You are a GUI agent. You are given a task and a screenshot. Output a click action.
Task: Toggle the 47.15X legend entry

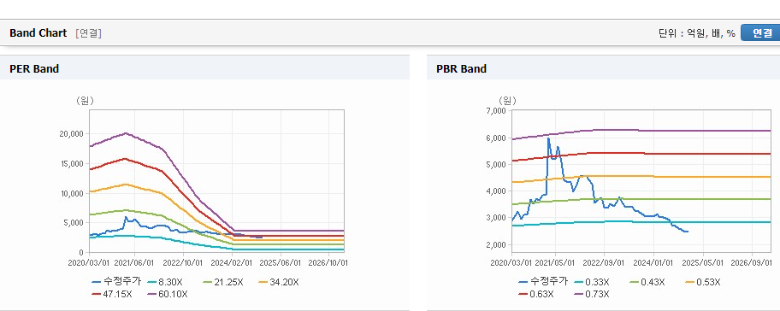point(112,294)
